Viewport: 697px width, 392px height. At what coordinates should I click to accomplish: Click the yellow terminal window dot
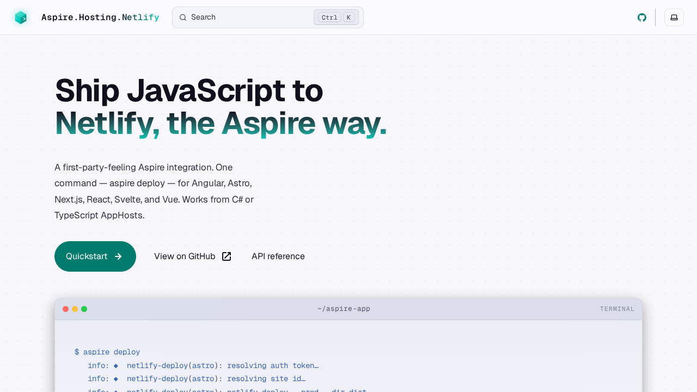[x=75, y=309]
